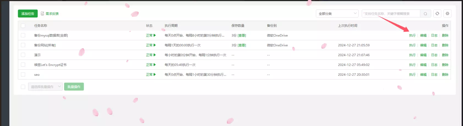Run the 演示 task with 执行
The width and height of the screenshot is (463, 126).
click(412, 55)
